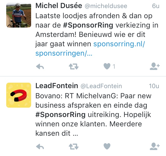The image size is (166, 156).
Task: Tap #SponsorRing hashtag in Michel's tweet
Action: click(x=88, y=25)
